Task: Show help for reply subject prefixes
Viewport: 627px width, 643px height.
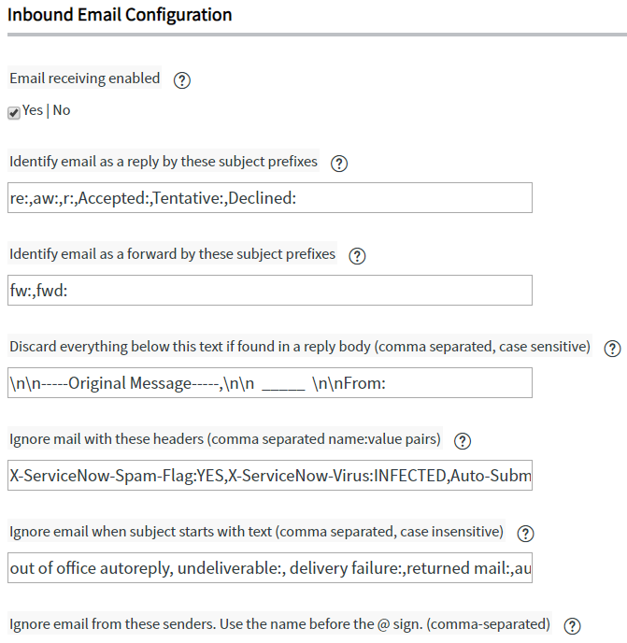Action: [x=339, y=164]
